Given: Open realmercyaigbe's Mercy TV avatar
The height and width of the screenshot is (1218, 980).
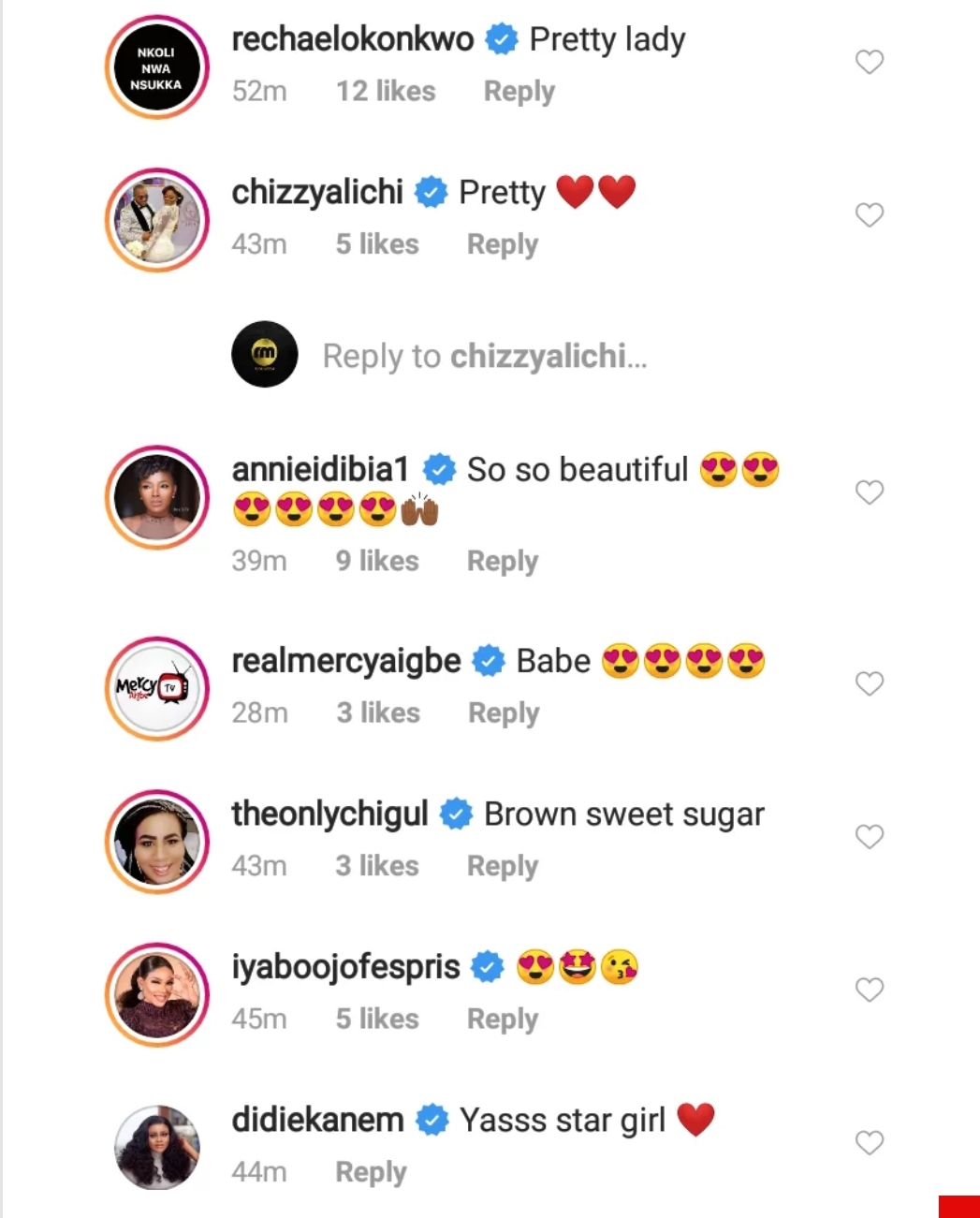Looking at the screenshot, I should (156, 689).
